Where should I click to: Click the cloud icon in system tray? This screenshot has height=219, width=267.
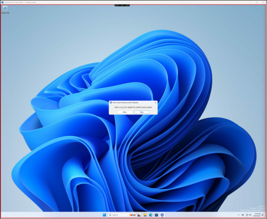click(243, 215)
